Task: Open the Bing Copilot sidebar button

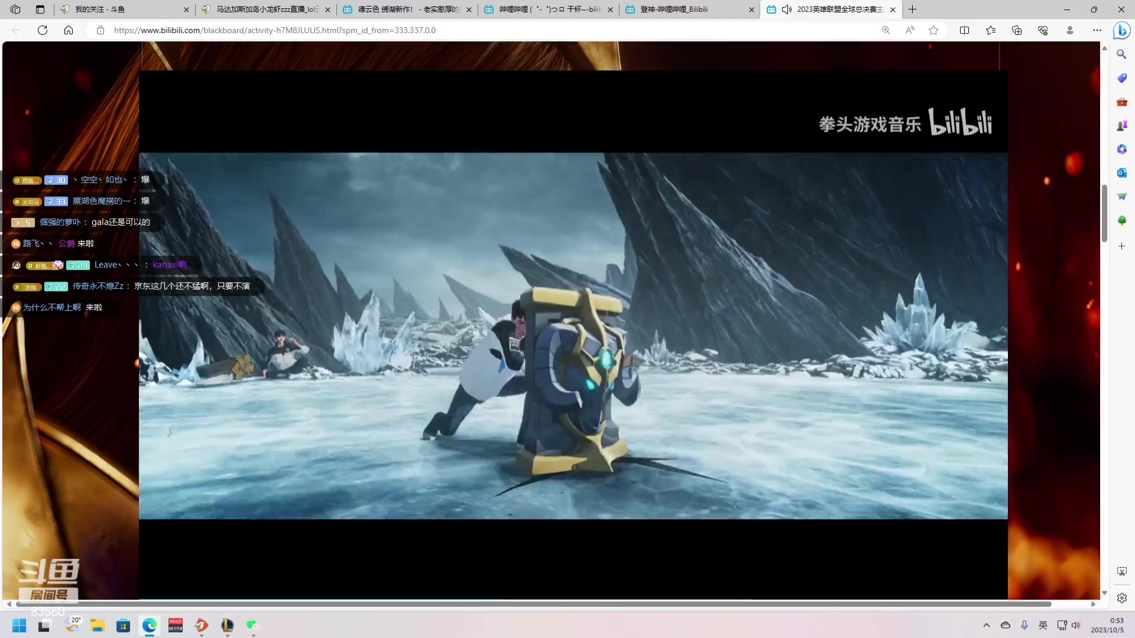Action: pos(1121,30)
